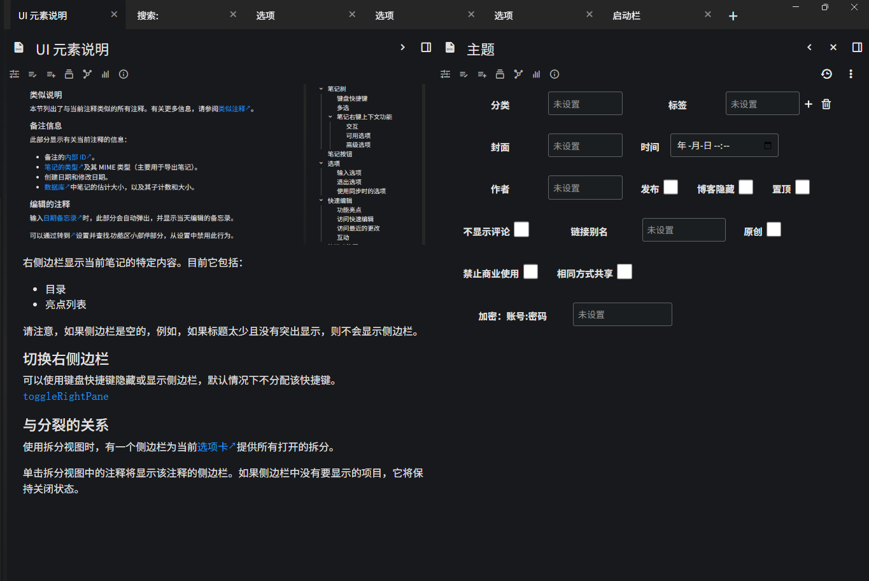Screen dimensions: 869x581
Task: Click the 链接别名 input field
Action: tap(683, 230)
